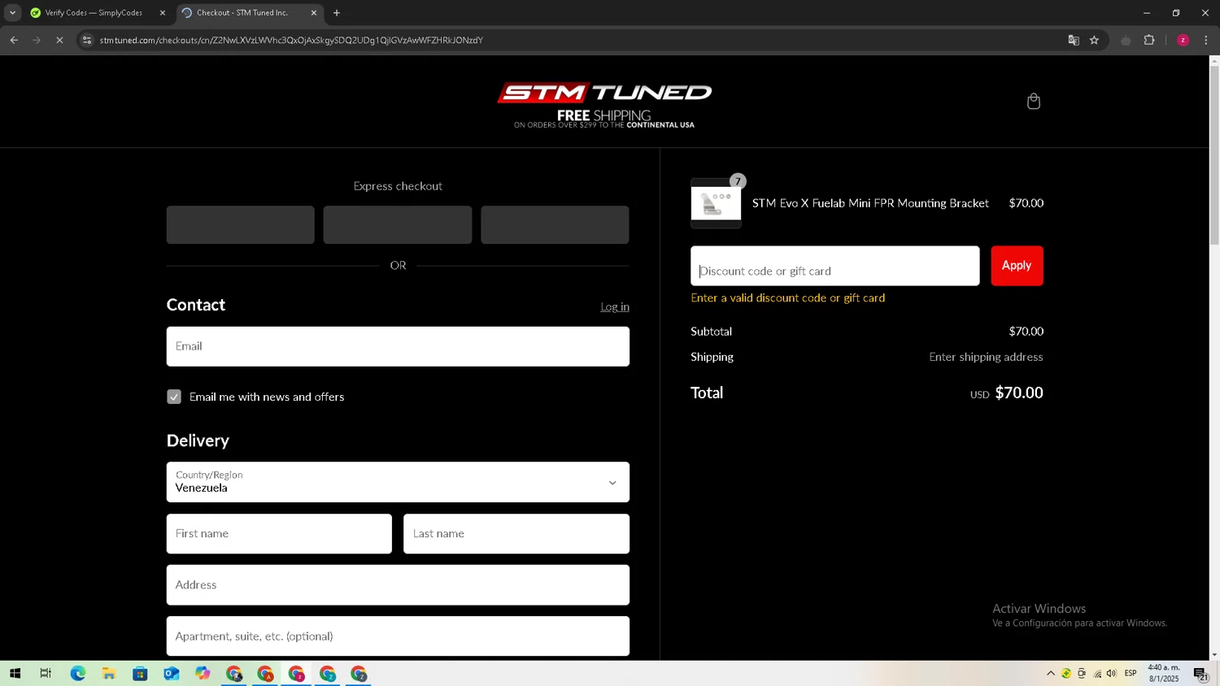1220x686 pixels.
Task: Launch Microsoft Edge from taskbar
Action: 77,673
